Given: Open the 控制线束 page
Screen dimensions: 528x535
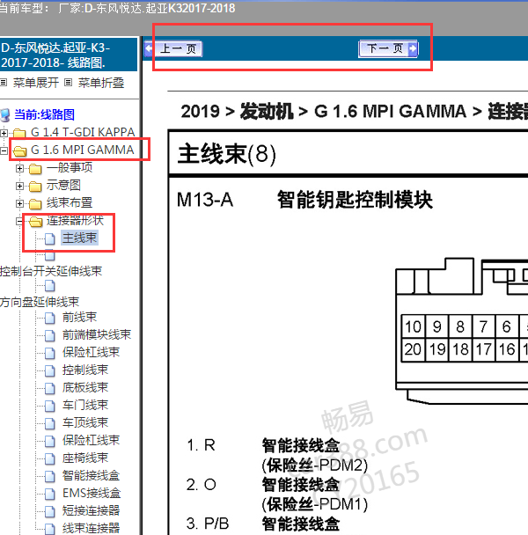Looking at the screenshot, I should pyautogui.click(x=85, y=370).
